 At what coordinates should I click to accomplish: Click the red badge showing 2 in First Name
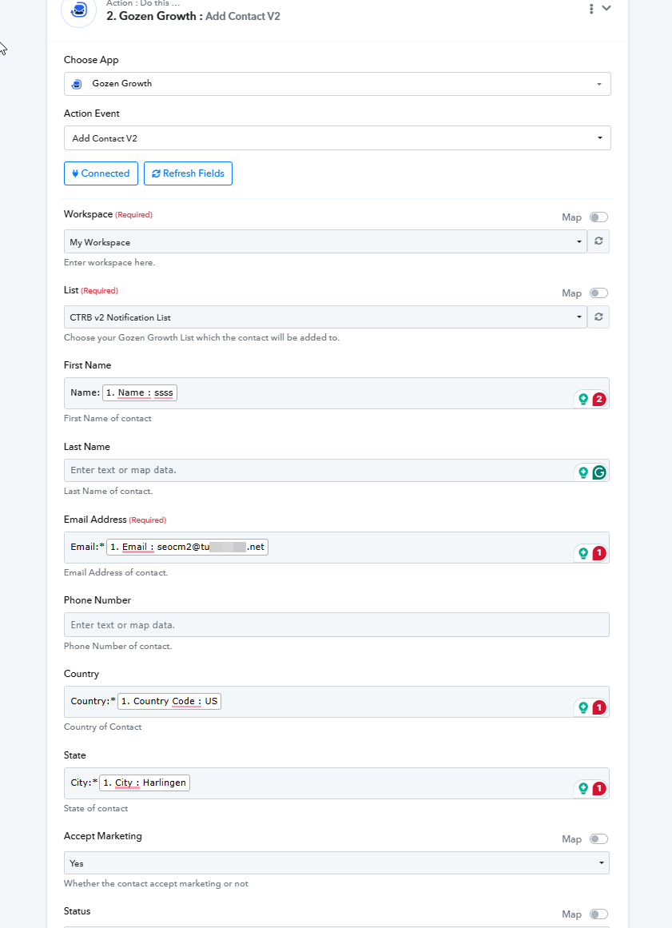coord(599,399)
